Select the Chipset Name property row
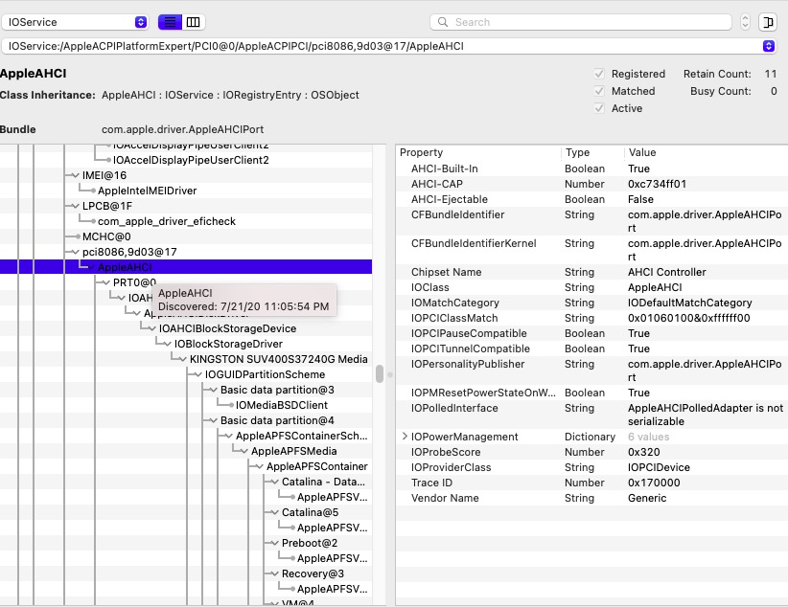 coord(591,272)
